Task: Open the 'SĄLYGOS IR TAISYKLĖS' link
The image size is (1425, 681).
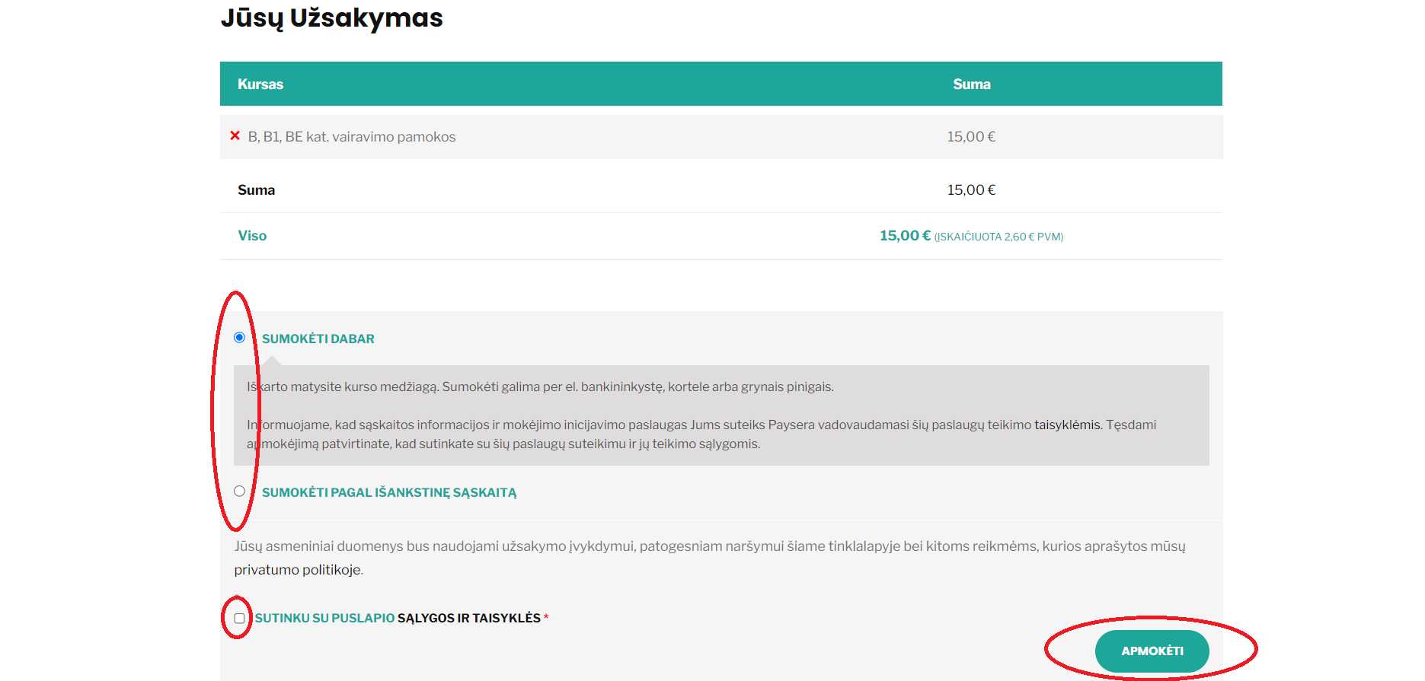Action: (x=468, y=618)
